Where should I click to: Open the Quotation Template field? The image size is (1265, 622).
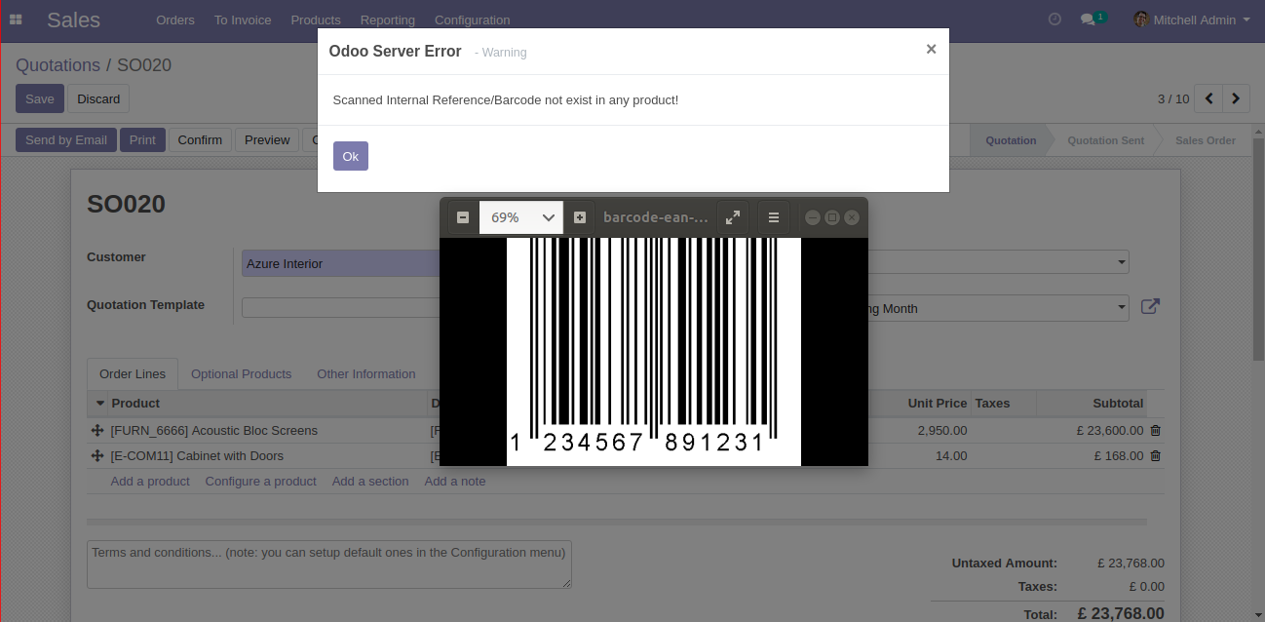point(340,308)
